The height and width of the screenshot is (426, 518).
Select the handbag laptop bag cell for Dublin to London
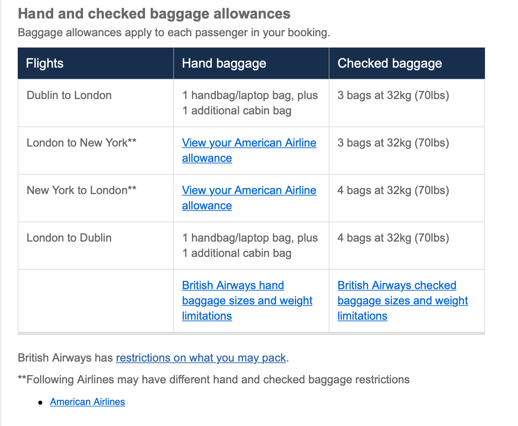[250, 103]
